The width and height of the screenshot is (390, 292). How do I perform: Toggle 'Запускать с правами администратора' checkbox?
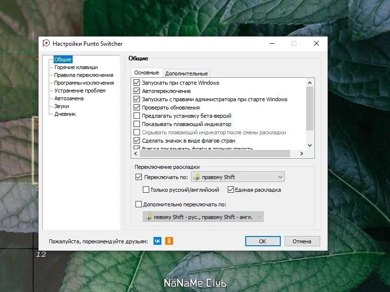pos(137,99)
